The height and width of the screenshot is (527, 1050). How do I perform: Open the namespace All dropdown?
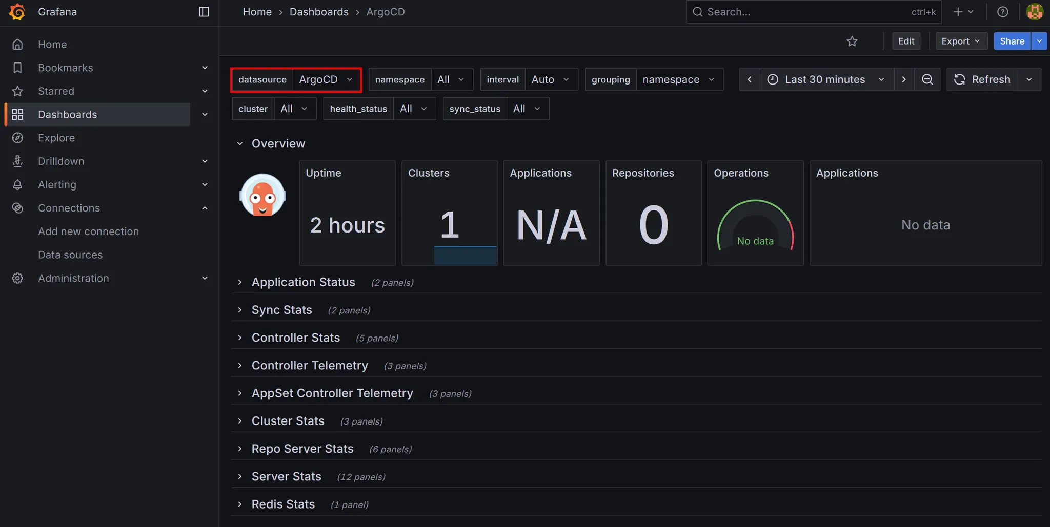[x=452, y=79]
